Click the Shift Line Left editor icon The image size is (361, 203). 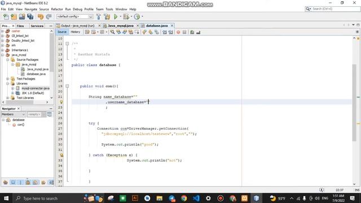164,32
